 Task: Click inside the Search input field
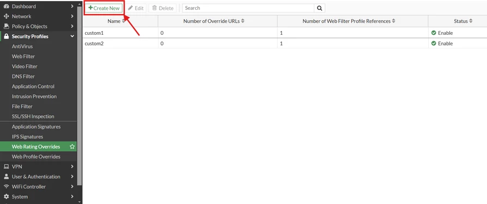[248, 8]
